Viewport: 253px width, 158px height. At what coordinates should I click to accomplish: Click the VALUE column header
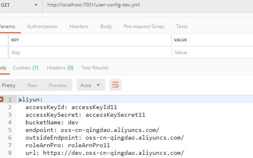click(x=180, y=40)
